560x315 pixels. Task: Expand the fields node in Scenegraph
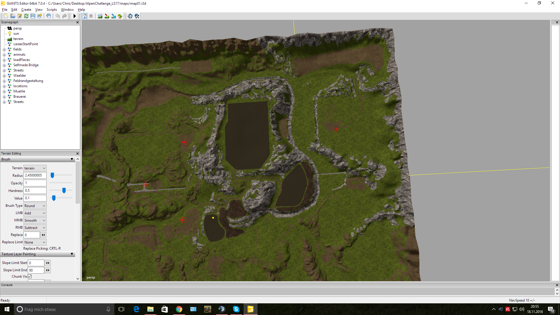pyautogui.click(x=4, y=49)
